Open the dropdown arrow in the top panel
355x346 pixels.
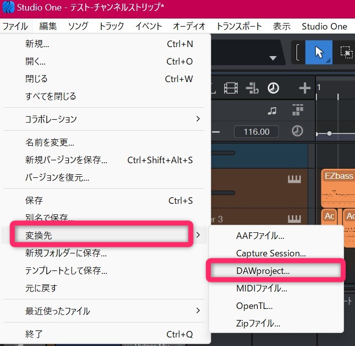(x=273, y=58)
